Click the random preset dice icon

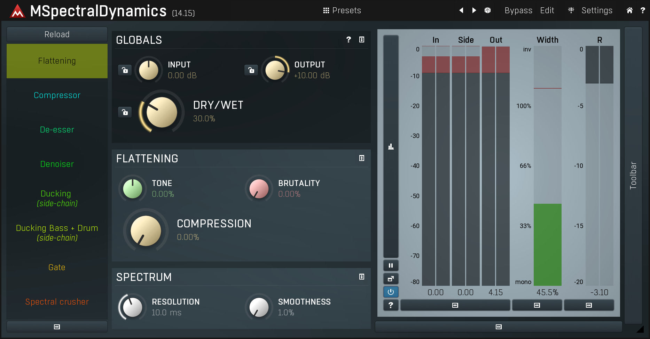(487, 10)
